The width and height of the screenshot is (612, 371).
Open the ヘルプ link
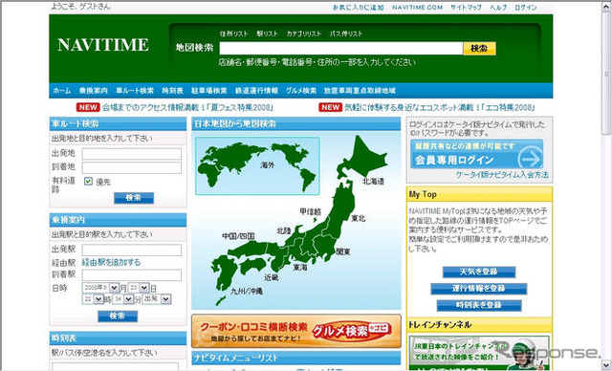tap(498, 8)
